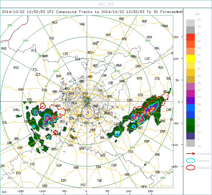Pick the purple 36-39 dBZ legend swatch

(191, 100)
